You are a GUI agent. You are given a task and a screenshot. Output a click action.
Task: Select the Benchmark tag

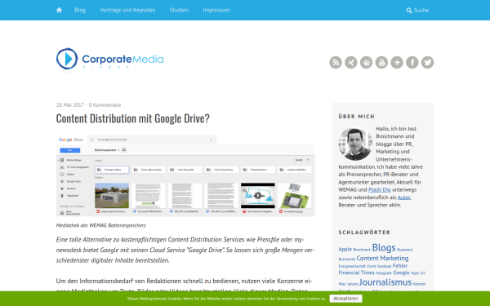pos(362,250)
